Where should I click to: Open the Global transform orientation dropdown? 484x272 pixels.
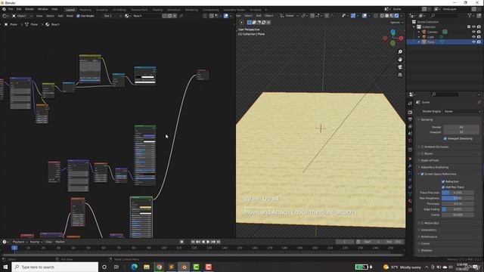click(289, 16)
